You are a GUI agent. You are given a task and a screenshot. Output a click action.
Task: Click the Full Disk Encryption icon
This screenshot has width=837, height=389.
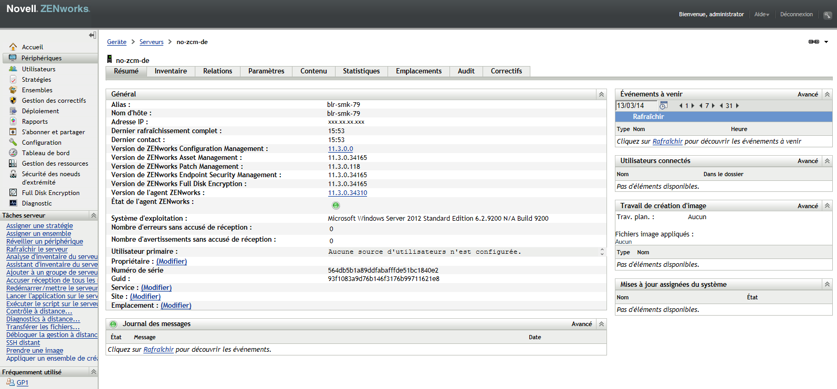[13, 193]
